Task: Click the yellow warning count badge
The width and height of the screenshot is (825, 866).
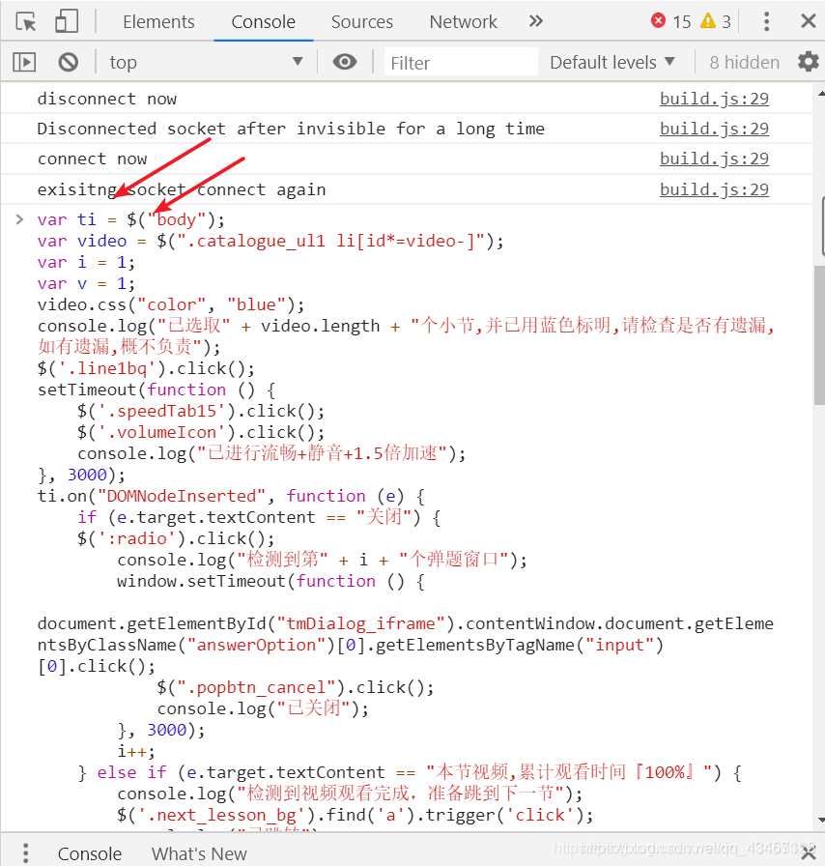Action: point(716,21)
